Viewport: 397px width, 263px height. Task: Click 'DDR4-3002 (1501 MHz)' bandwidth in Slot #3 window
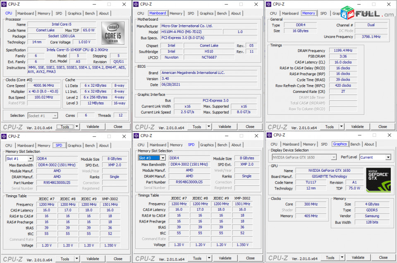point(189,164)
